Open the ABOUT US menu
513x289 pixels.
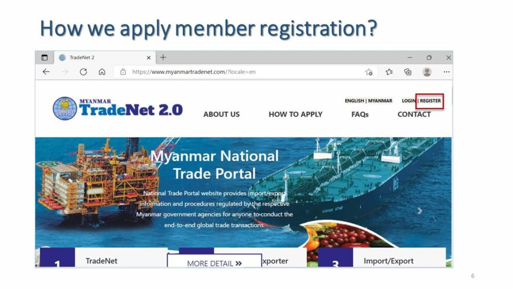[221, 114]
